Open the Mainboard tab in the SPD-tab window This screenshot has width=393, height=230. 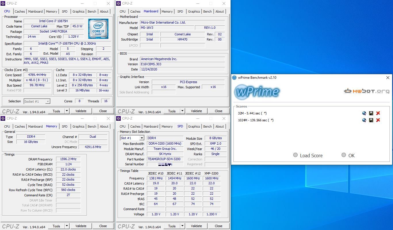(x=151, y=126)
